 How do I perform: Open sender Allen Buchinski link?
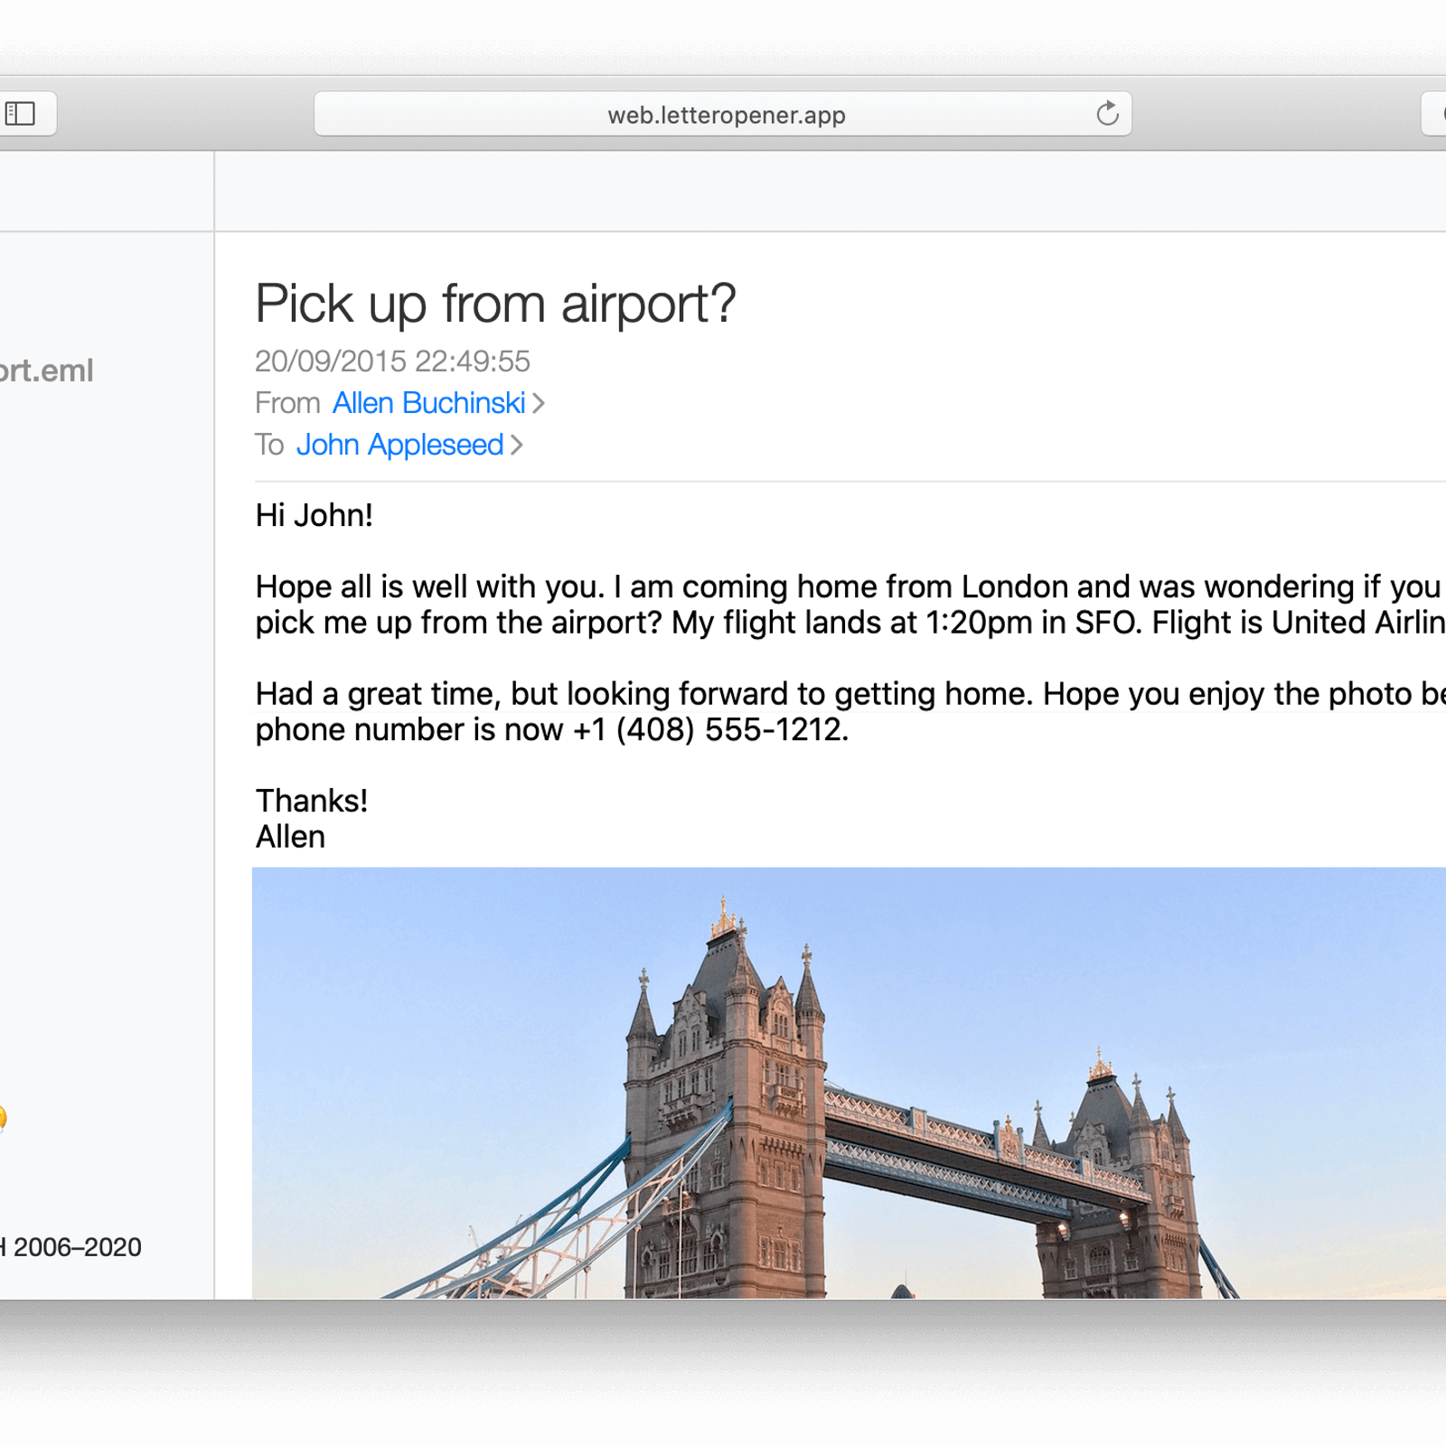pos(428,403)
